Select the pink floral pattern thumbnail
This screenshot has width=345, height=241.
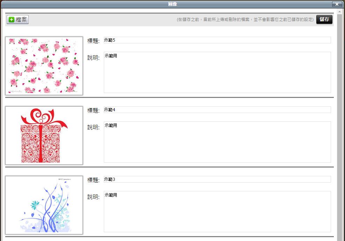pos(44,66)
